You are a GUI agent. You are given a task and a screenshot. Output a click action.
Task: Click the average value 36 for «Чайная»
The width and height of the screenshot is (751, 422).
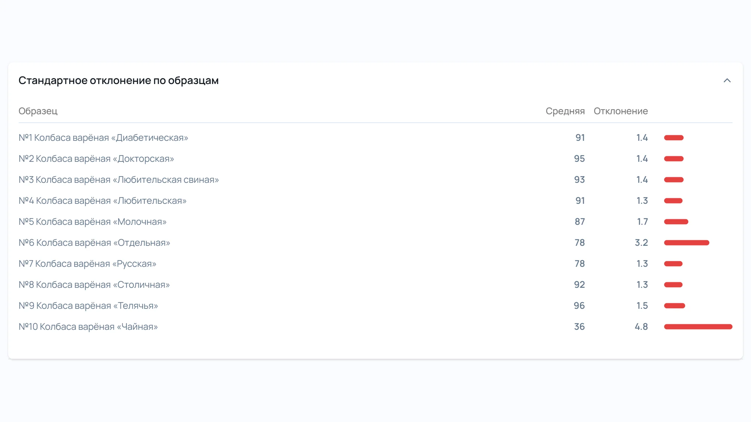(x=579, y=327)
